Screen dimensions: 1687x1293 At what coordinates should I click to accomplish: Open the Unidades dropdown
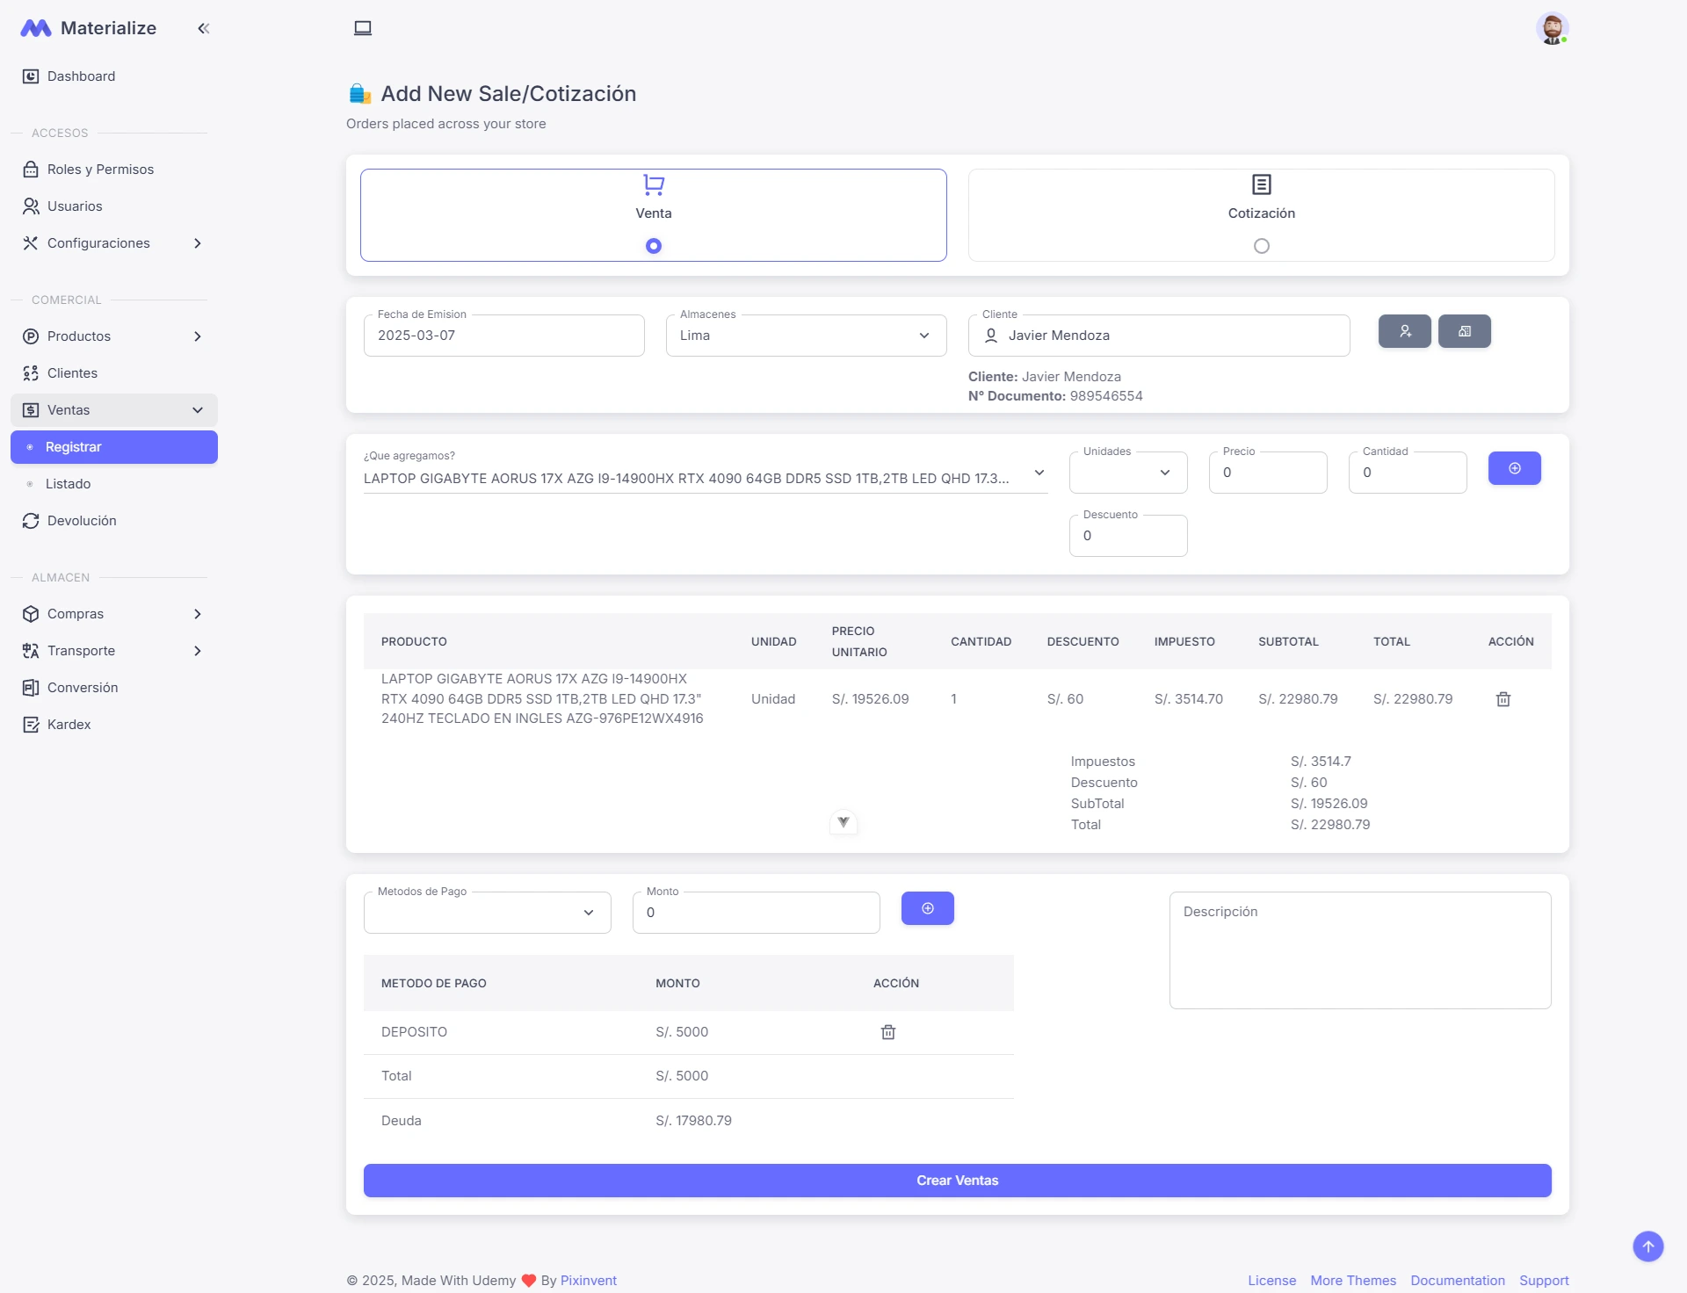click(x=1127, y=473)
